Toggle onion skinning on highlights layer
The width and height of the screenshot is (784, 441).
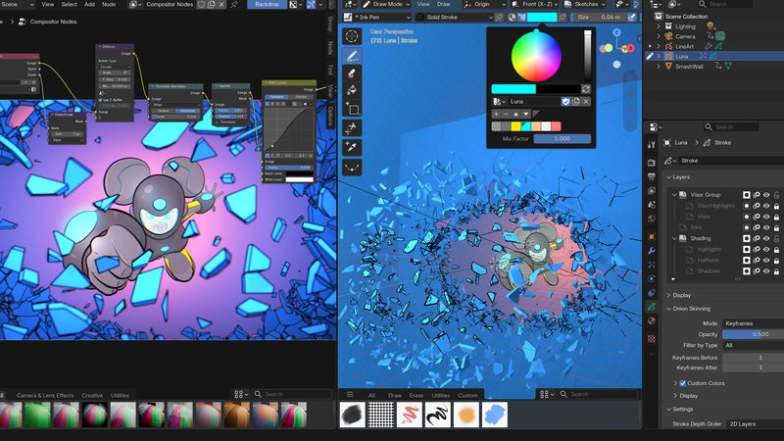(x=757, y=250)
